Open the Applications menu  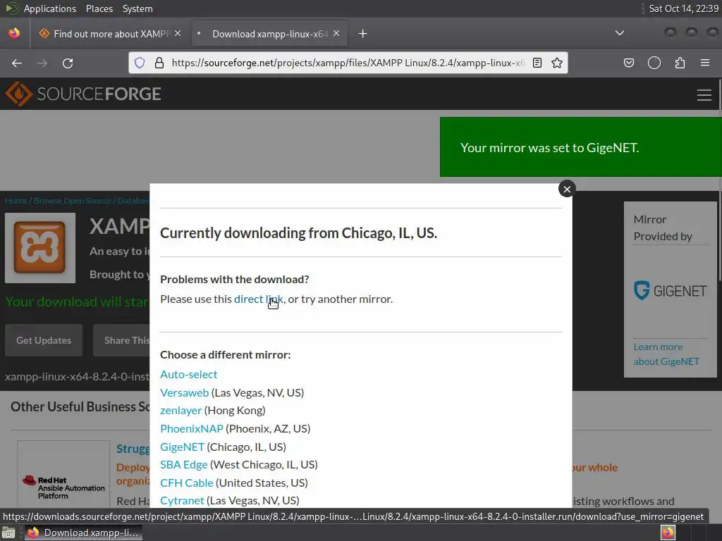coord(50,8)
